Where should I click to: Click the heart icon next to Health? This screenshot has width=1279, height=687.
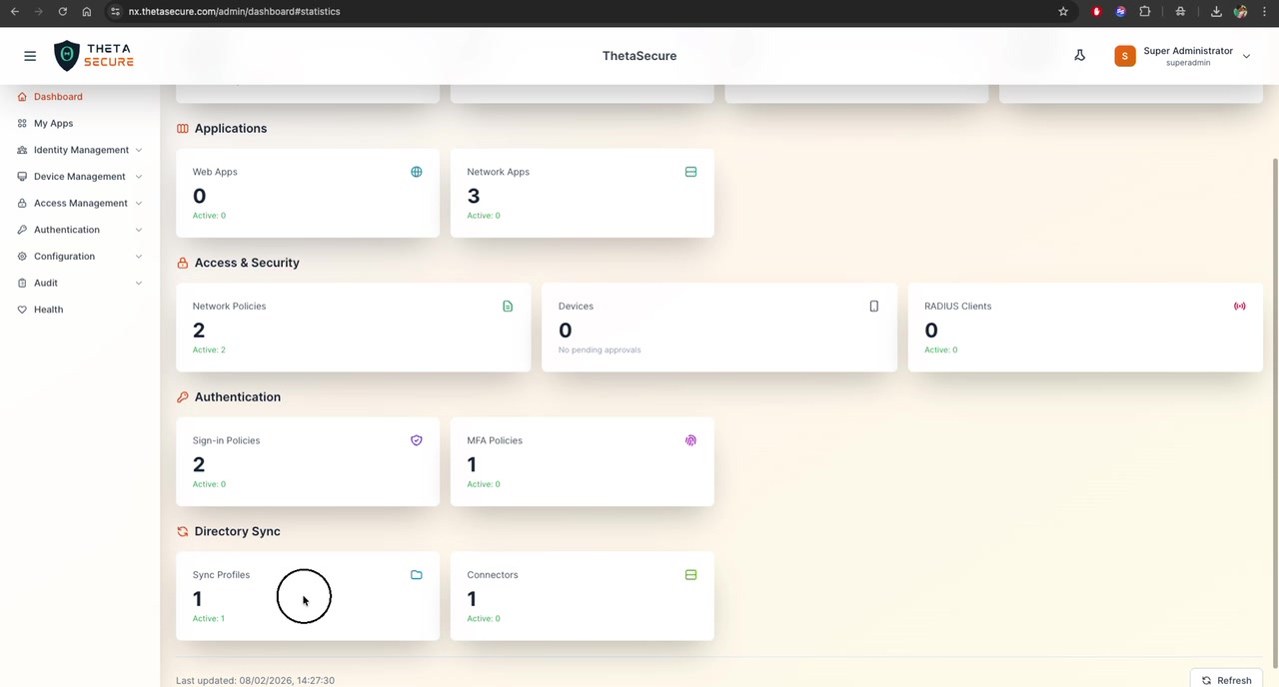point(22,309)
